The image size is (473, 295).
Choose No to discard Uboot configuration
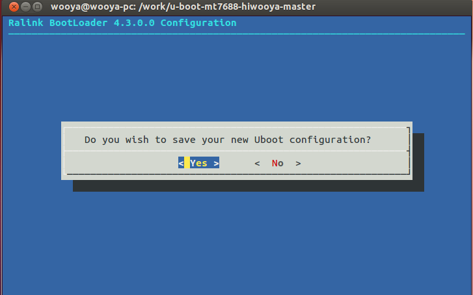[278, 163]
